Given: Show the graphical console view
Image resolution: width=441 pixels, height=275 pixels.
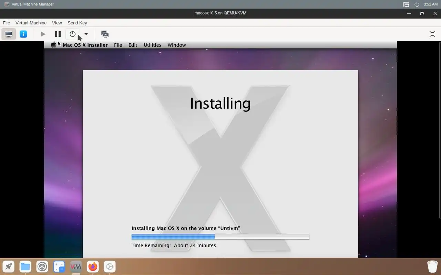Looking at the screenshot, I should tap(9, 34).
